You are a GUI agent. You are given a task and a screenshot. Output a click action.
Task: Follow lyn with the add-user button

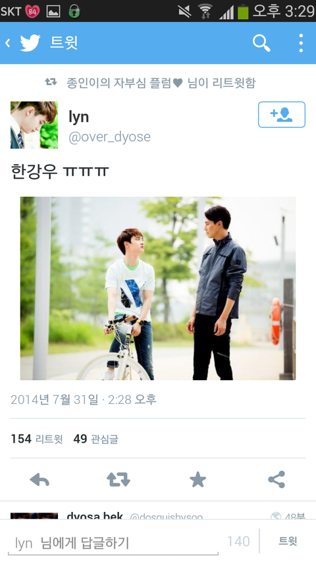(282, 115)
